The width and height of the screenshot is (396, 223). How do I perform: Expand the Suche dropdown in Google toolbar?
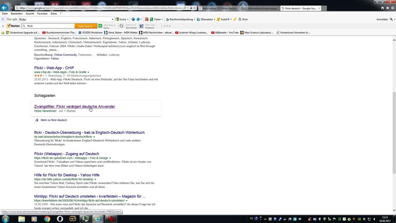[x=128, y=19]
